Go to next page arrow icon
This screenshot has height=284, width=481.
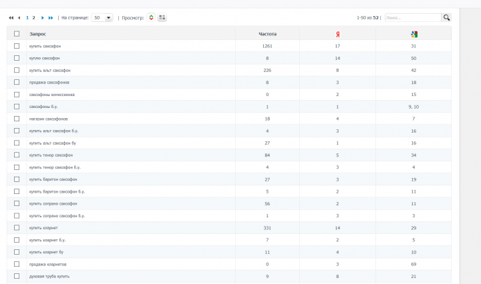(x=43, y=18)
